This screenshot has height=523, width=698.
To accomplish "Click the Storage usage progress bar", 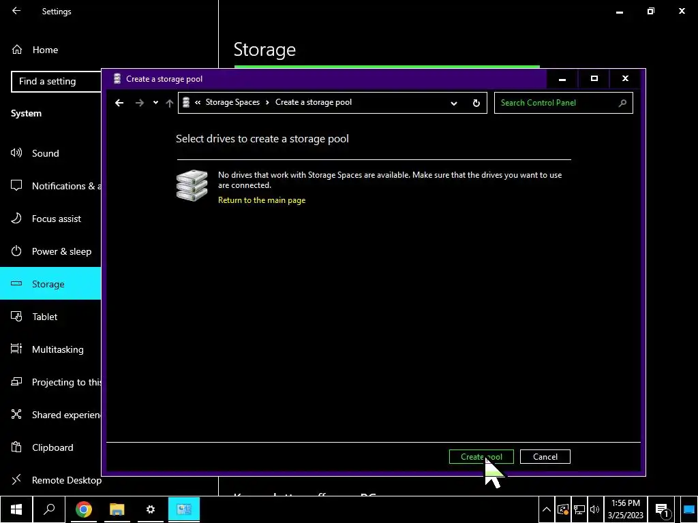I will coord(387,67).
